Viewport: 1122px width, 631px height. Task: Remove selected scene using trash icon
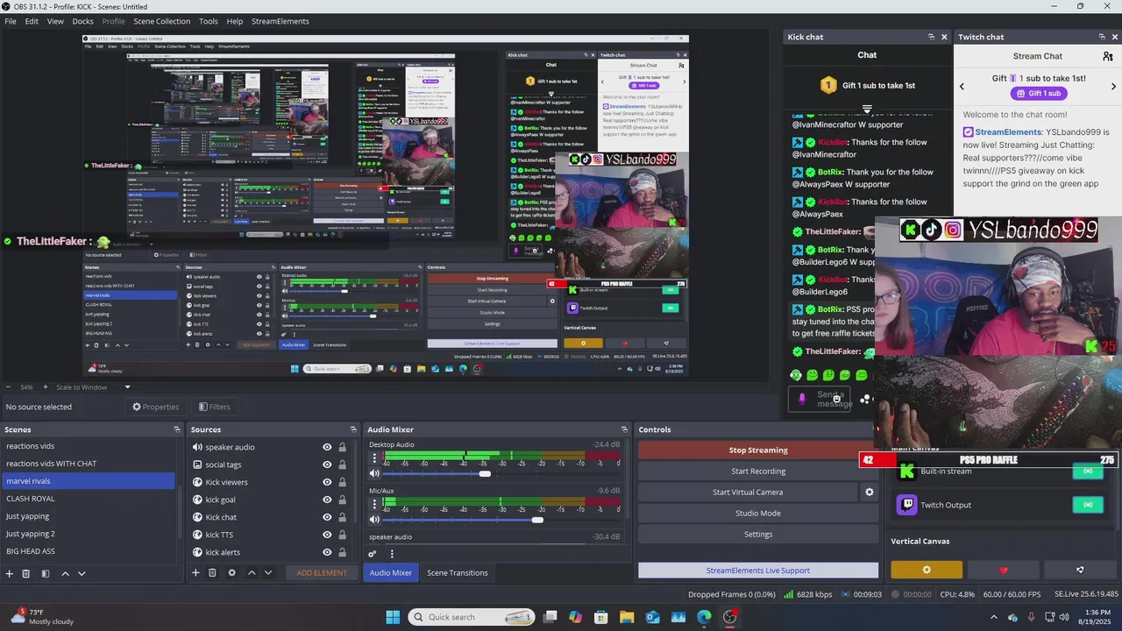[x=26, y=573]
